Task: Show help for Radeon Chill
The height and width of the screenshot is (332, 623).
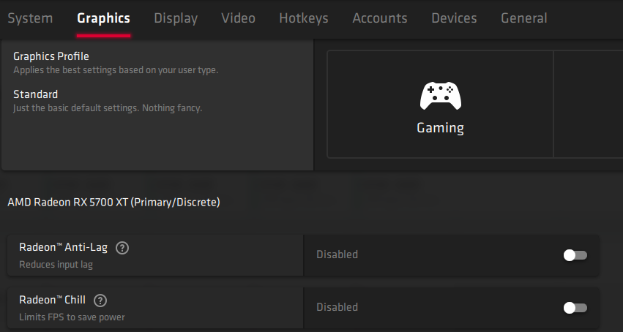Action: [x=100, y=301]
